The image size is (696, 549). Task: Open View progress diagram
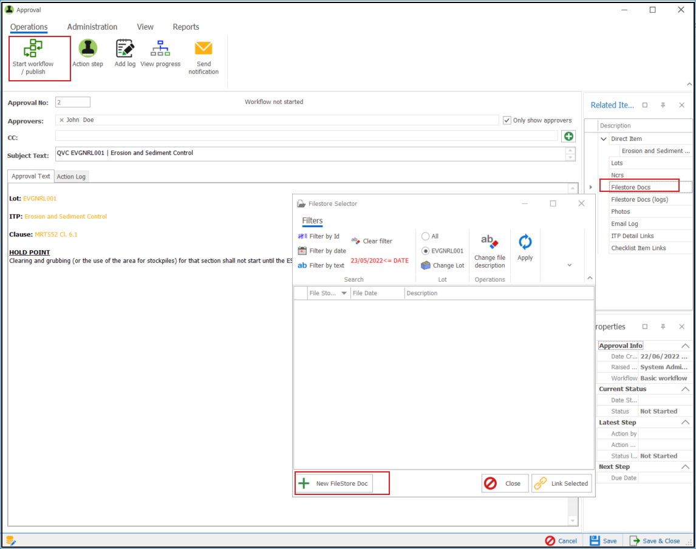pyautogui.click(x=160, y=49)
